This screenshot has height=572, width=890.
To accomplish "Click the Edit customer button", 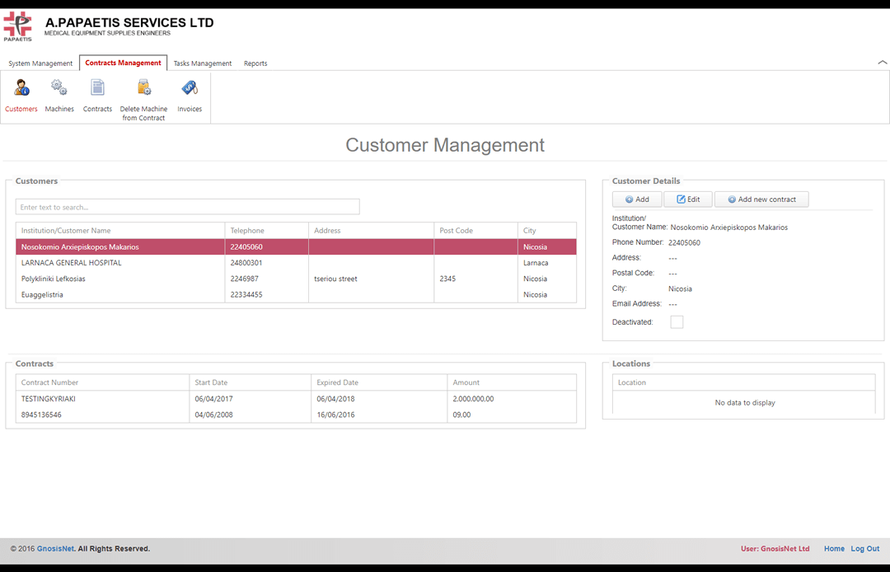I will pyautogui.click(x=688, y=199).
